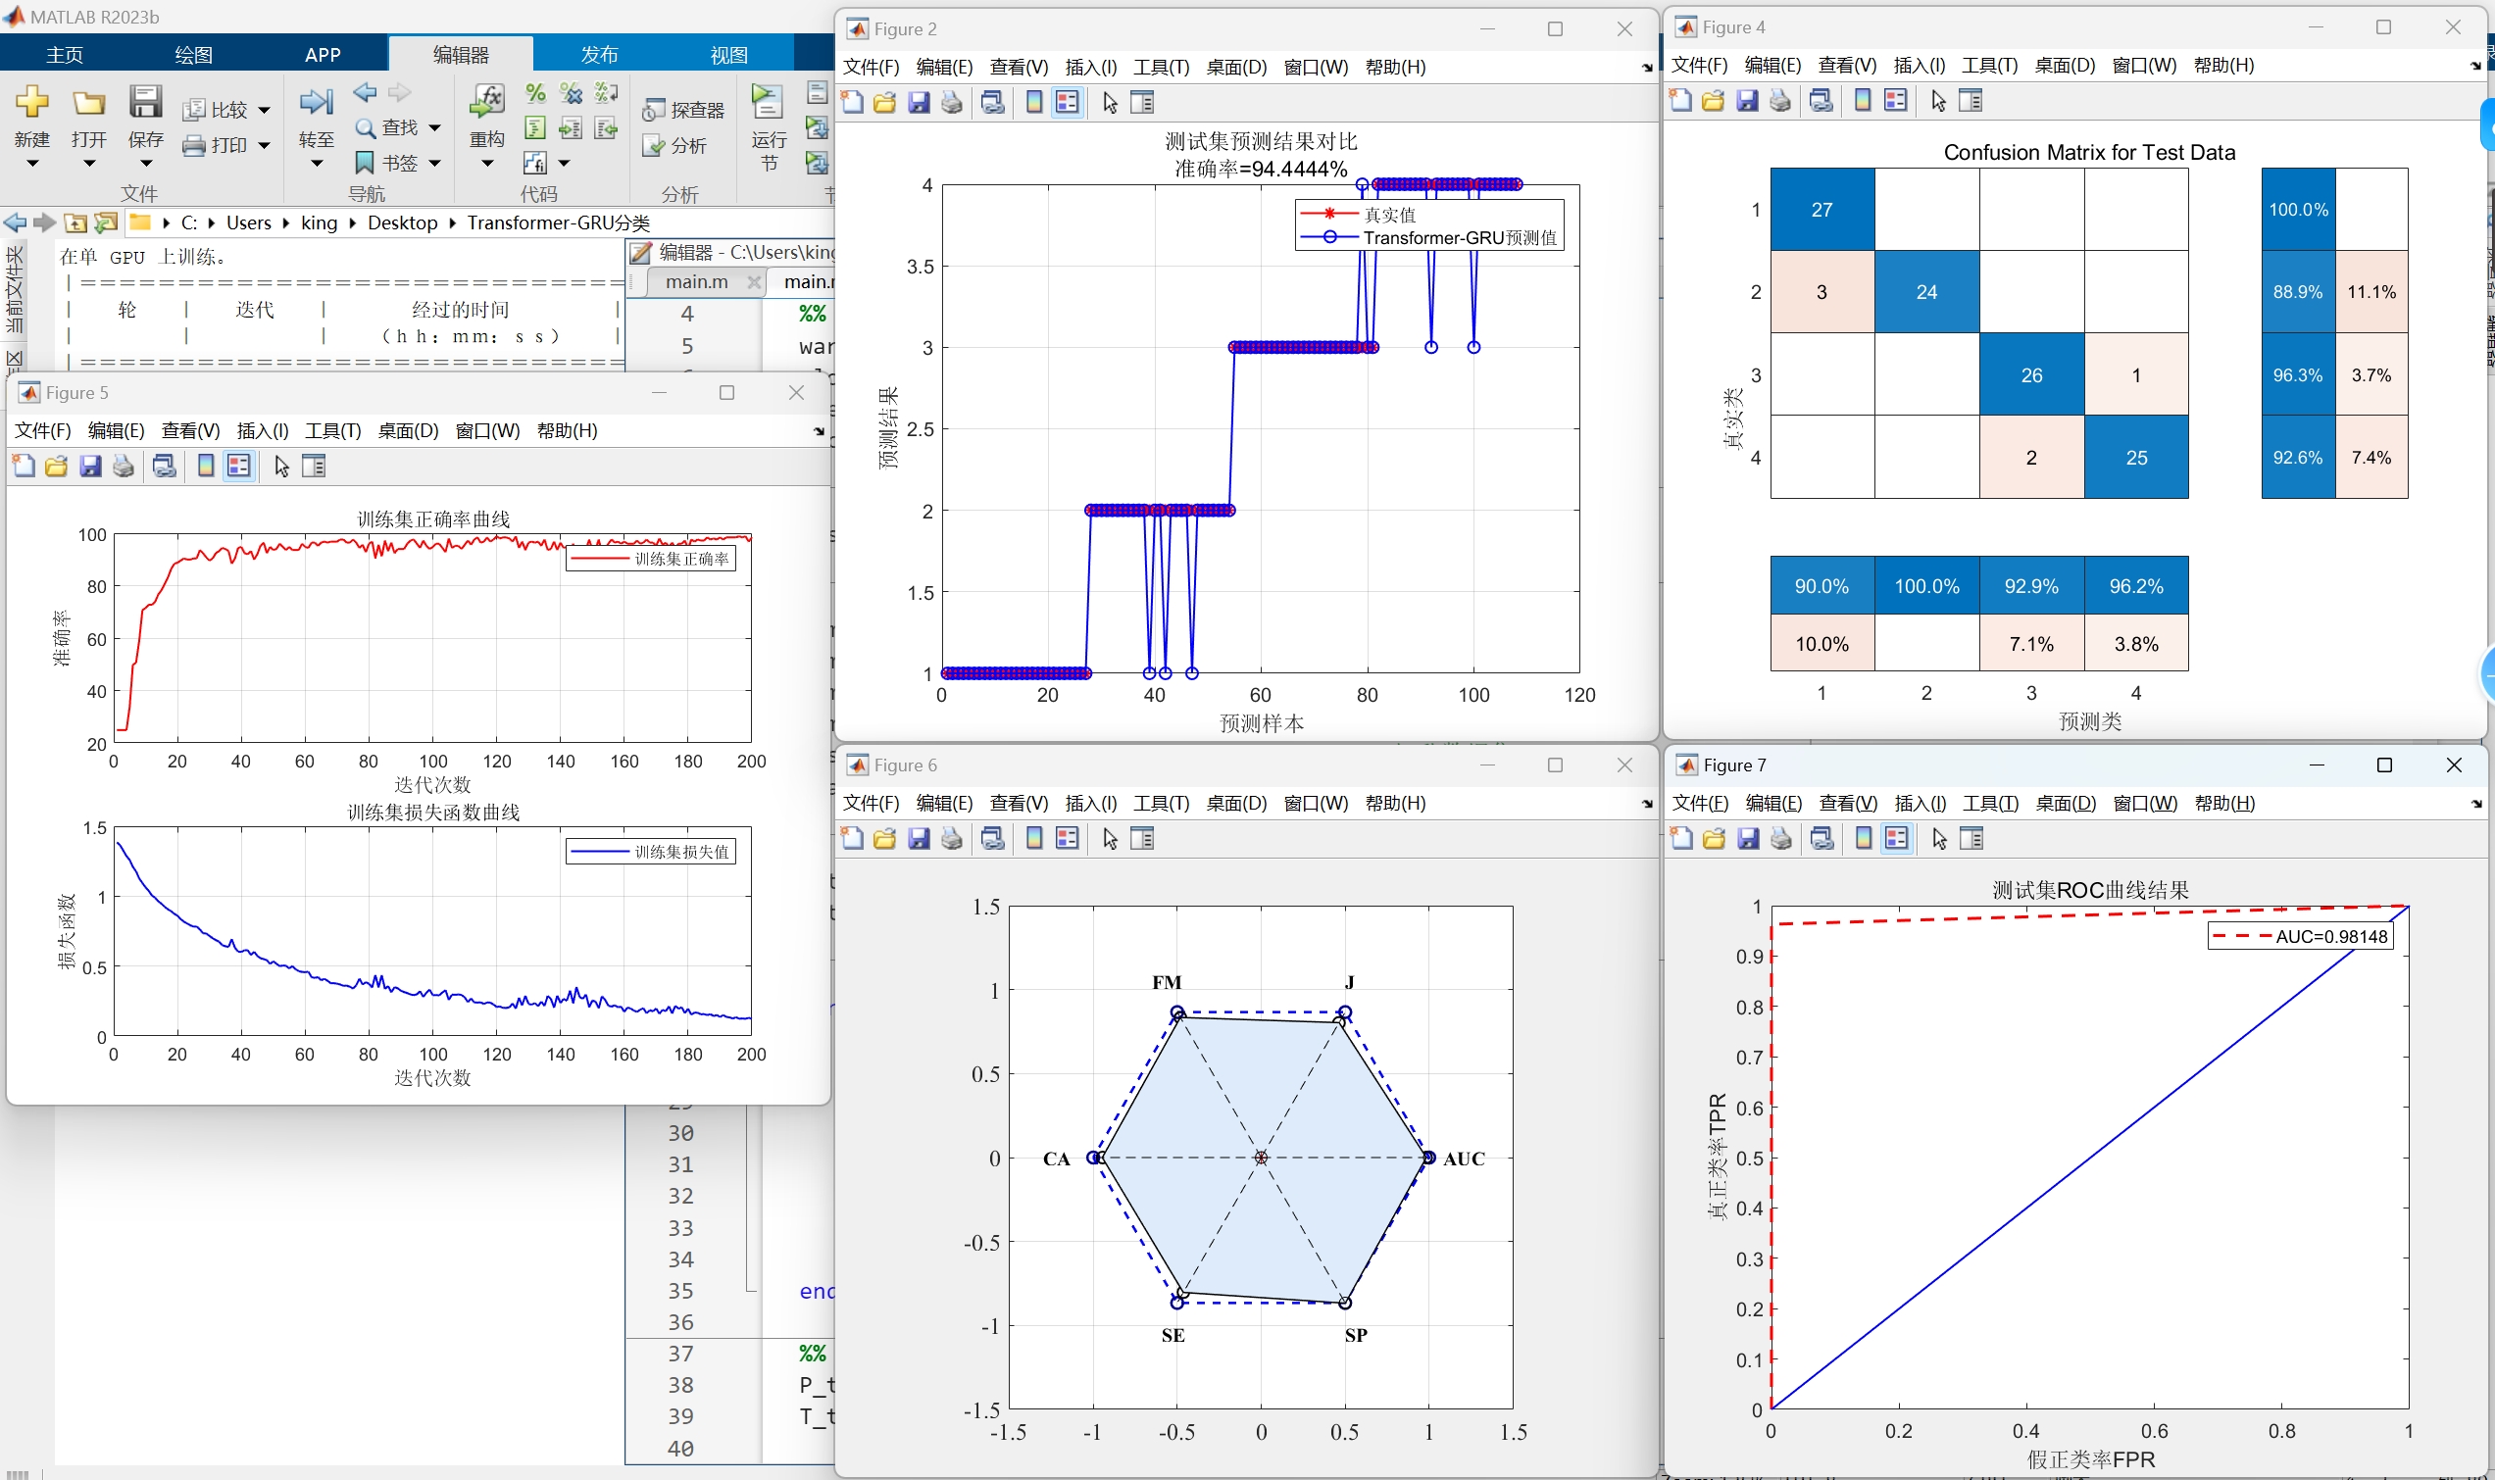Toggle insert colorbar in Figure 5 toolbar
2495x1480 pixels.
pyautogui.click(x=206, y=466)
